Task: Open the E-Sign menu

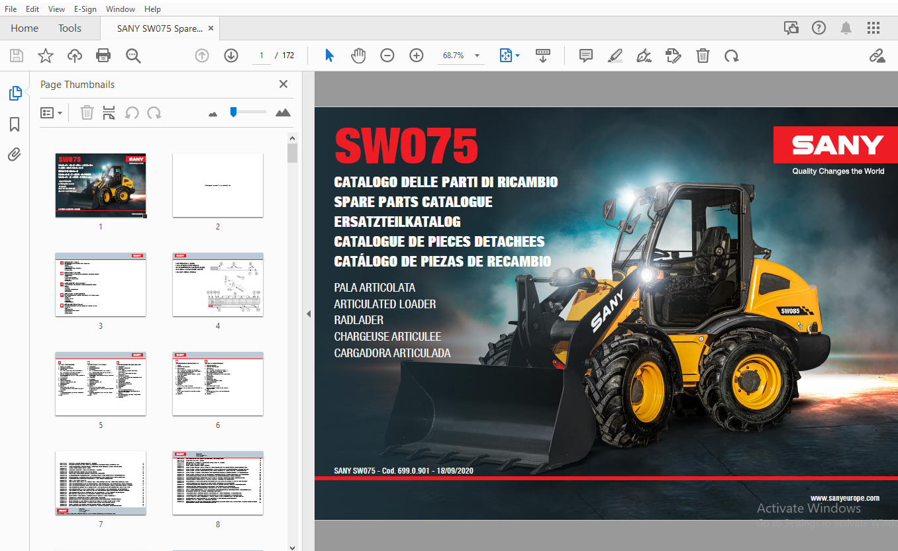Action: [85, 9]
